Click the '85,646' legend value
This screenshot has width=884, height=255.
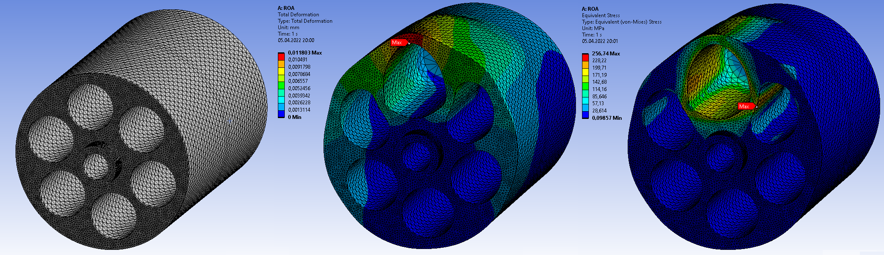point(599,97)
